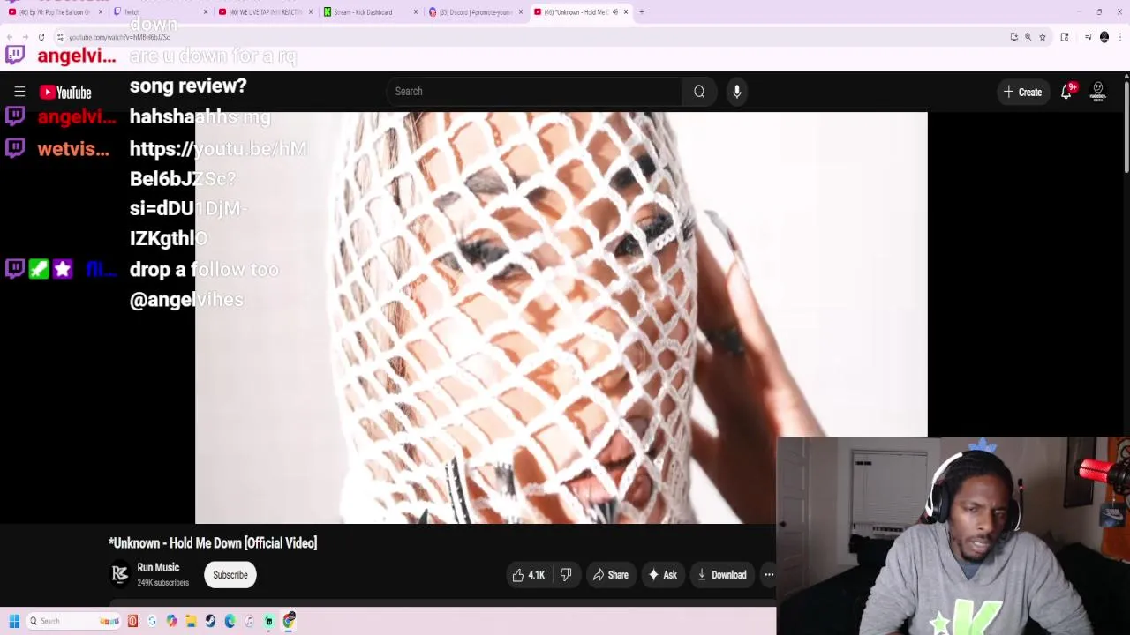This screenshot has height=635, width=1130.
Task: Launch Copilot from the taskbar
Action: [171, 621]
